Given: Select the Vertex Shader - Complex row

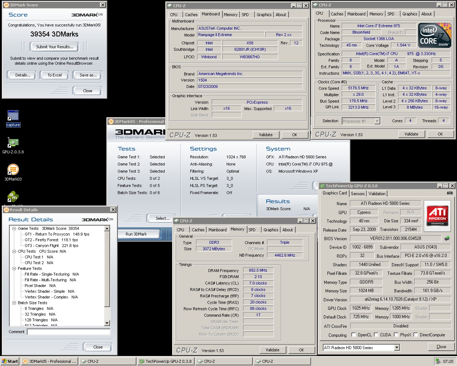Looking at the screenshot, I should tap(51, 297).
